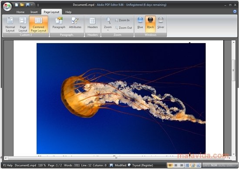Click the CAPS indicator in status bar
Viewport: 239px width, 169px height.
tap(206, 165)
